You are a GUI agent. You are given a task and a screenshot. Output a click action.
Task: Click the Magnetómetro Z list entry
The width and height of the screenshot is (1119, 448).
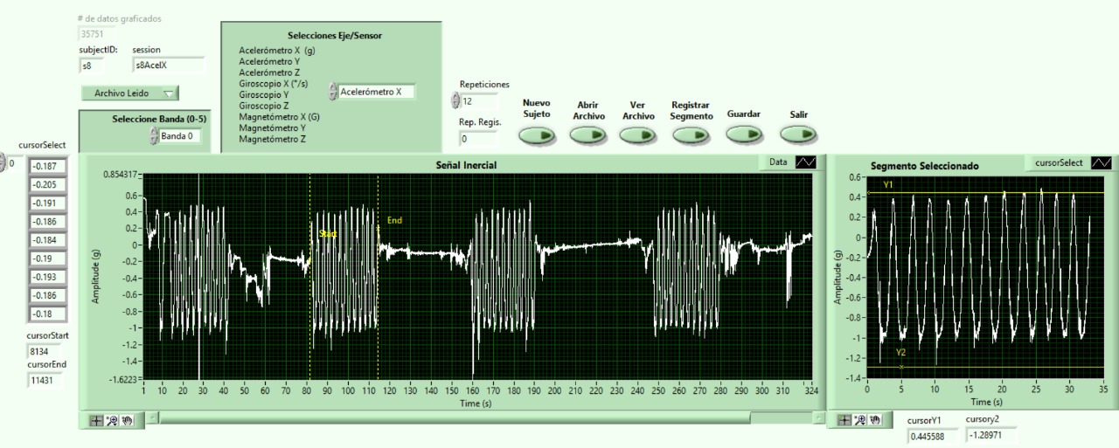pos(272,139)
